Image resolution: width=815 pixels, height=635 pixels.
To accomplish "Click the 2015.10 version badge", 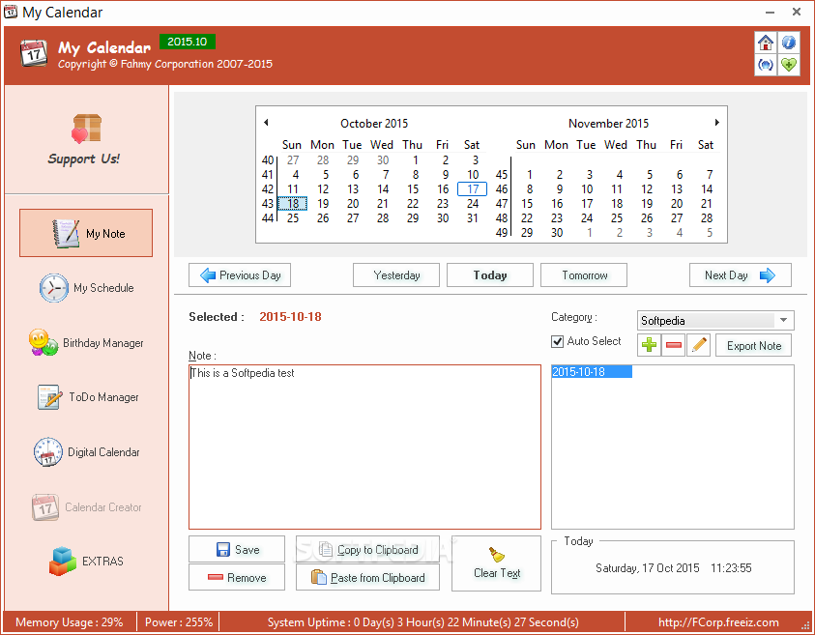I will click(188, 42).
